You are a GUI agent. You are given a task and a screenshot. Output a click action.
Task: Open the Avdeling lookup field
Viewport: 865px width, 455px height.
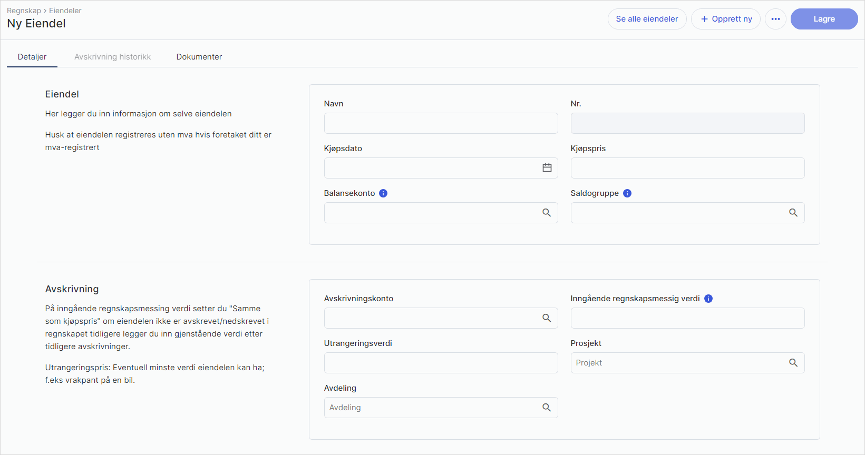tap(432, 408)
